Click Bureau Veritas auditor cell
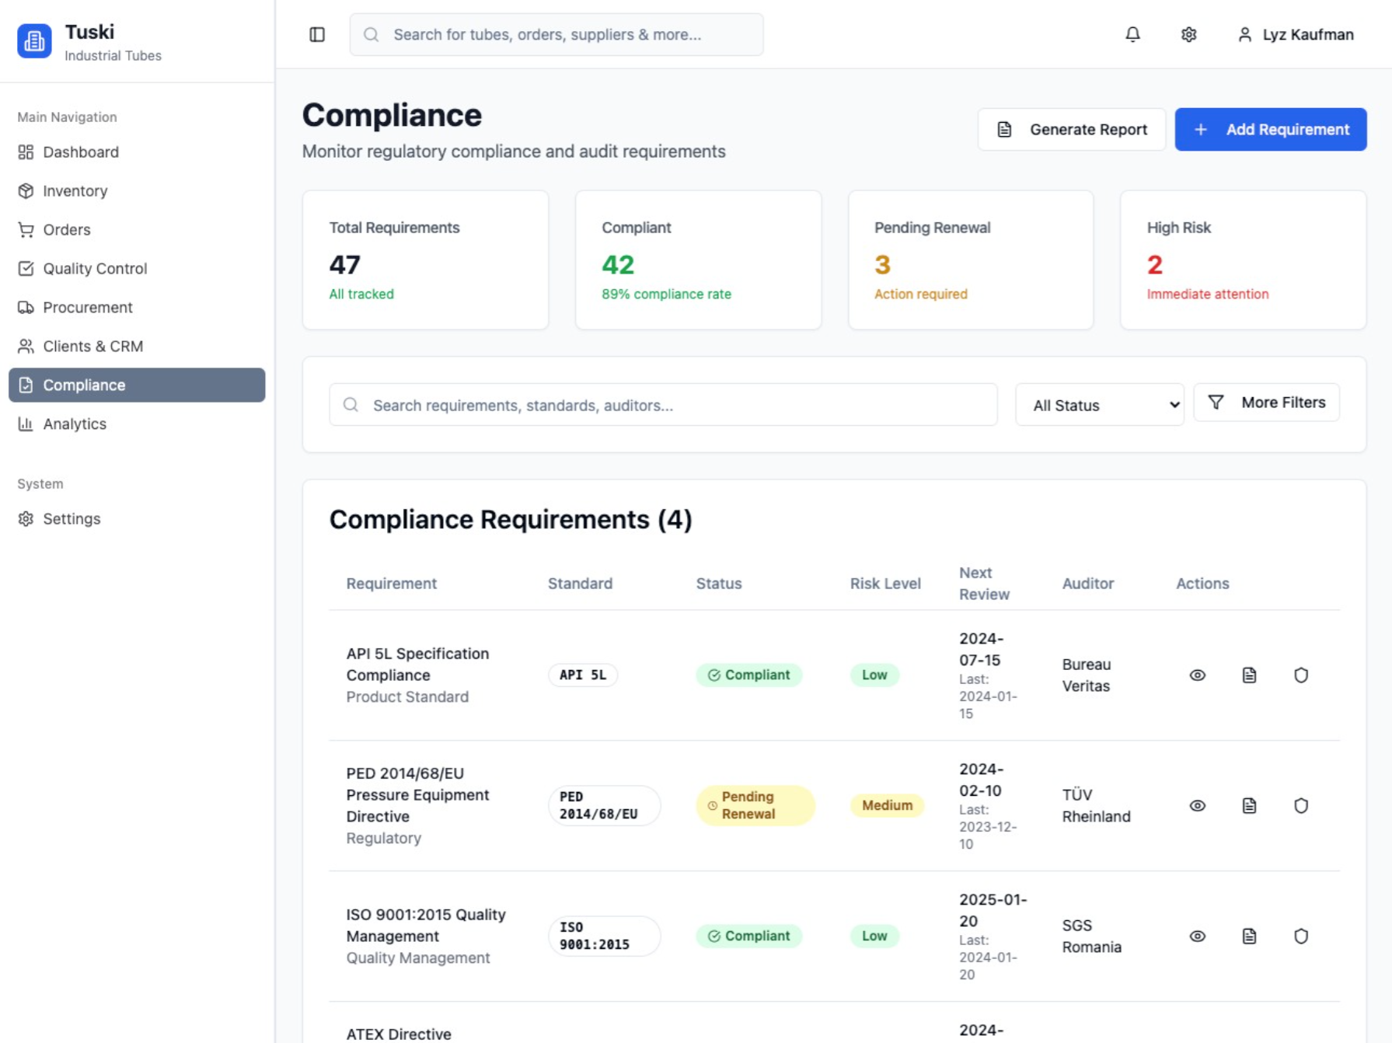The image size is (1392, 1043). 1087,675
